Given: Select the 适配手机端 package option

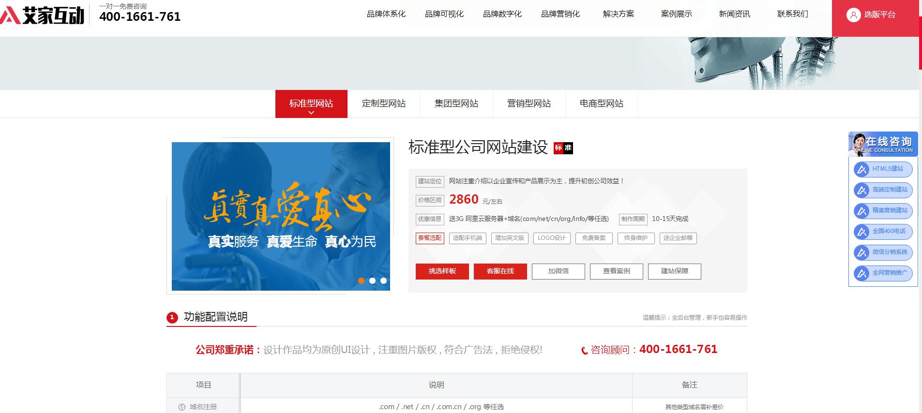Looking at the screenshot, I should pyautogui.click(x=467, y=238).
